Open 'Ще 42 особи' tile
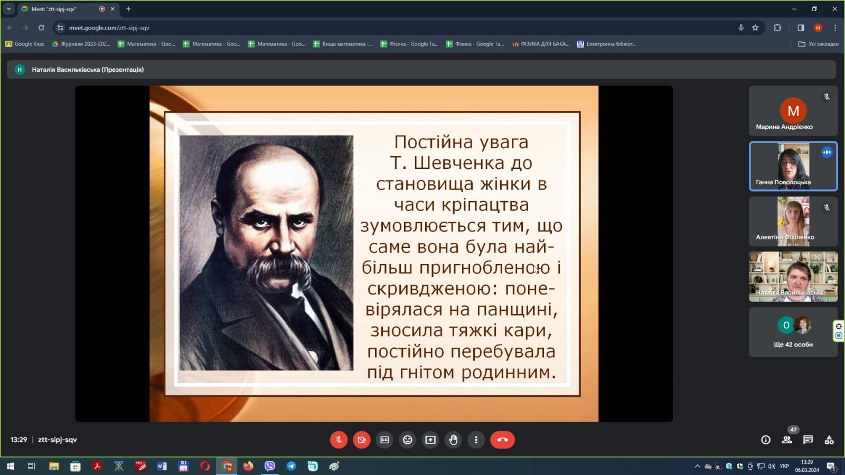This screenshot has height=475, width=845. [x=793, y=332]
